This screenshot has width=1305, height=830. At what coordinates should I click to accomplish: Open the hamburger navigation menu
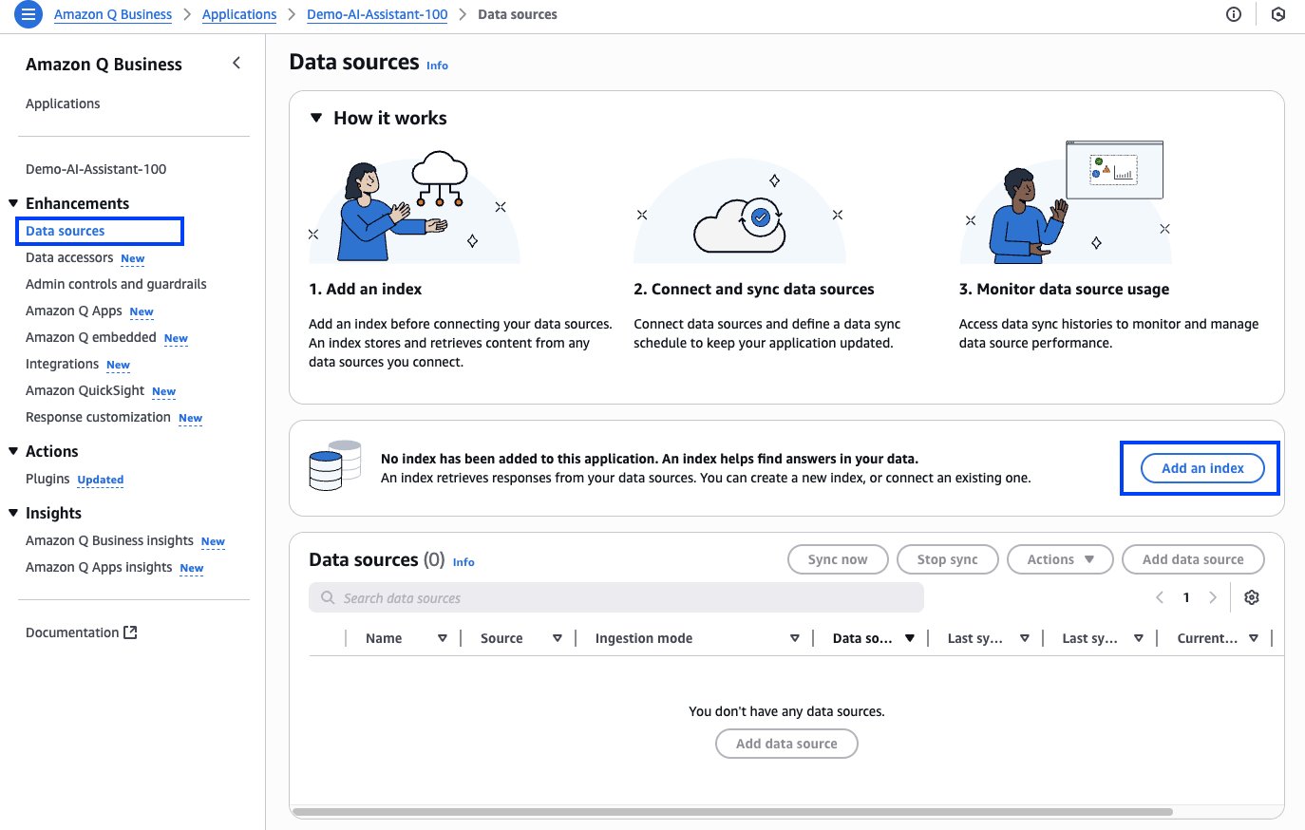[28, 14]
